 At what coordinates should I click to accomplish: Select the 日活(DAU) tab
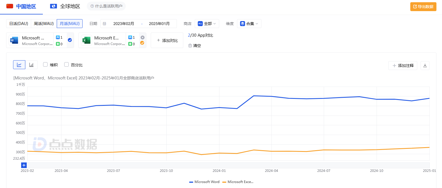pyautogui.click(x=19, y=24)
